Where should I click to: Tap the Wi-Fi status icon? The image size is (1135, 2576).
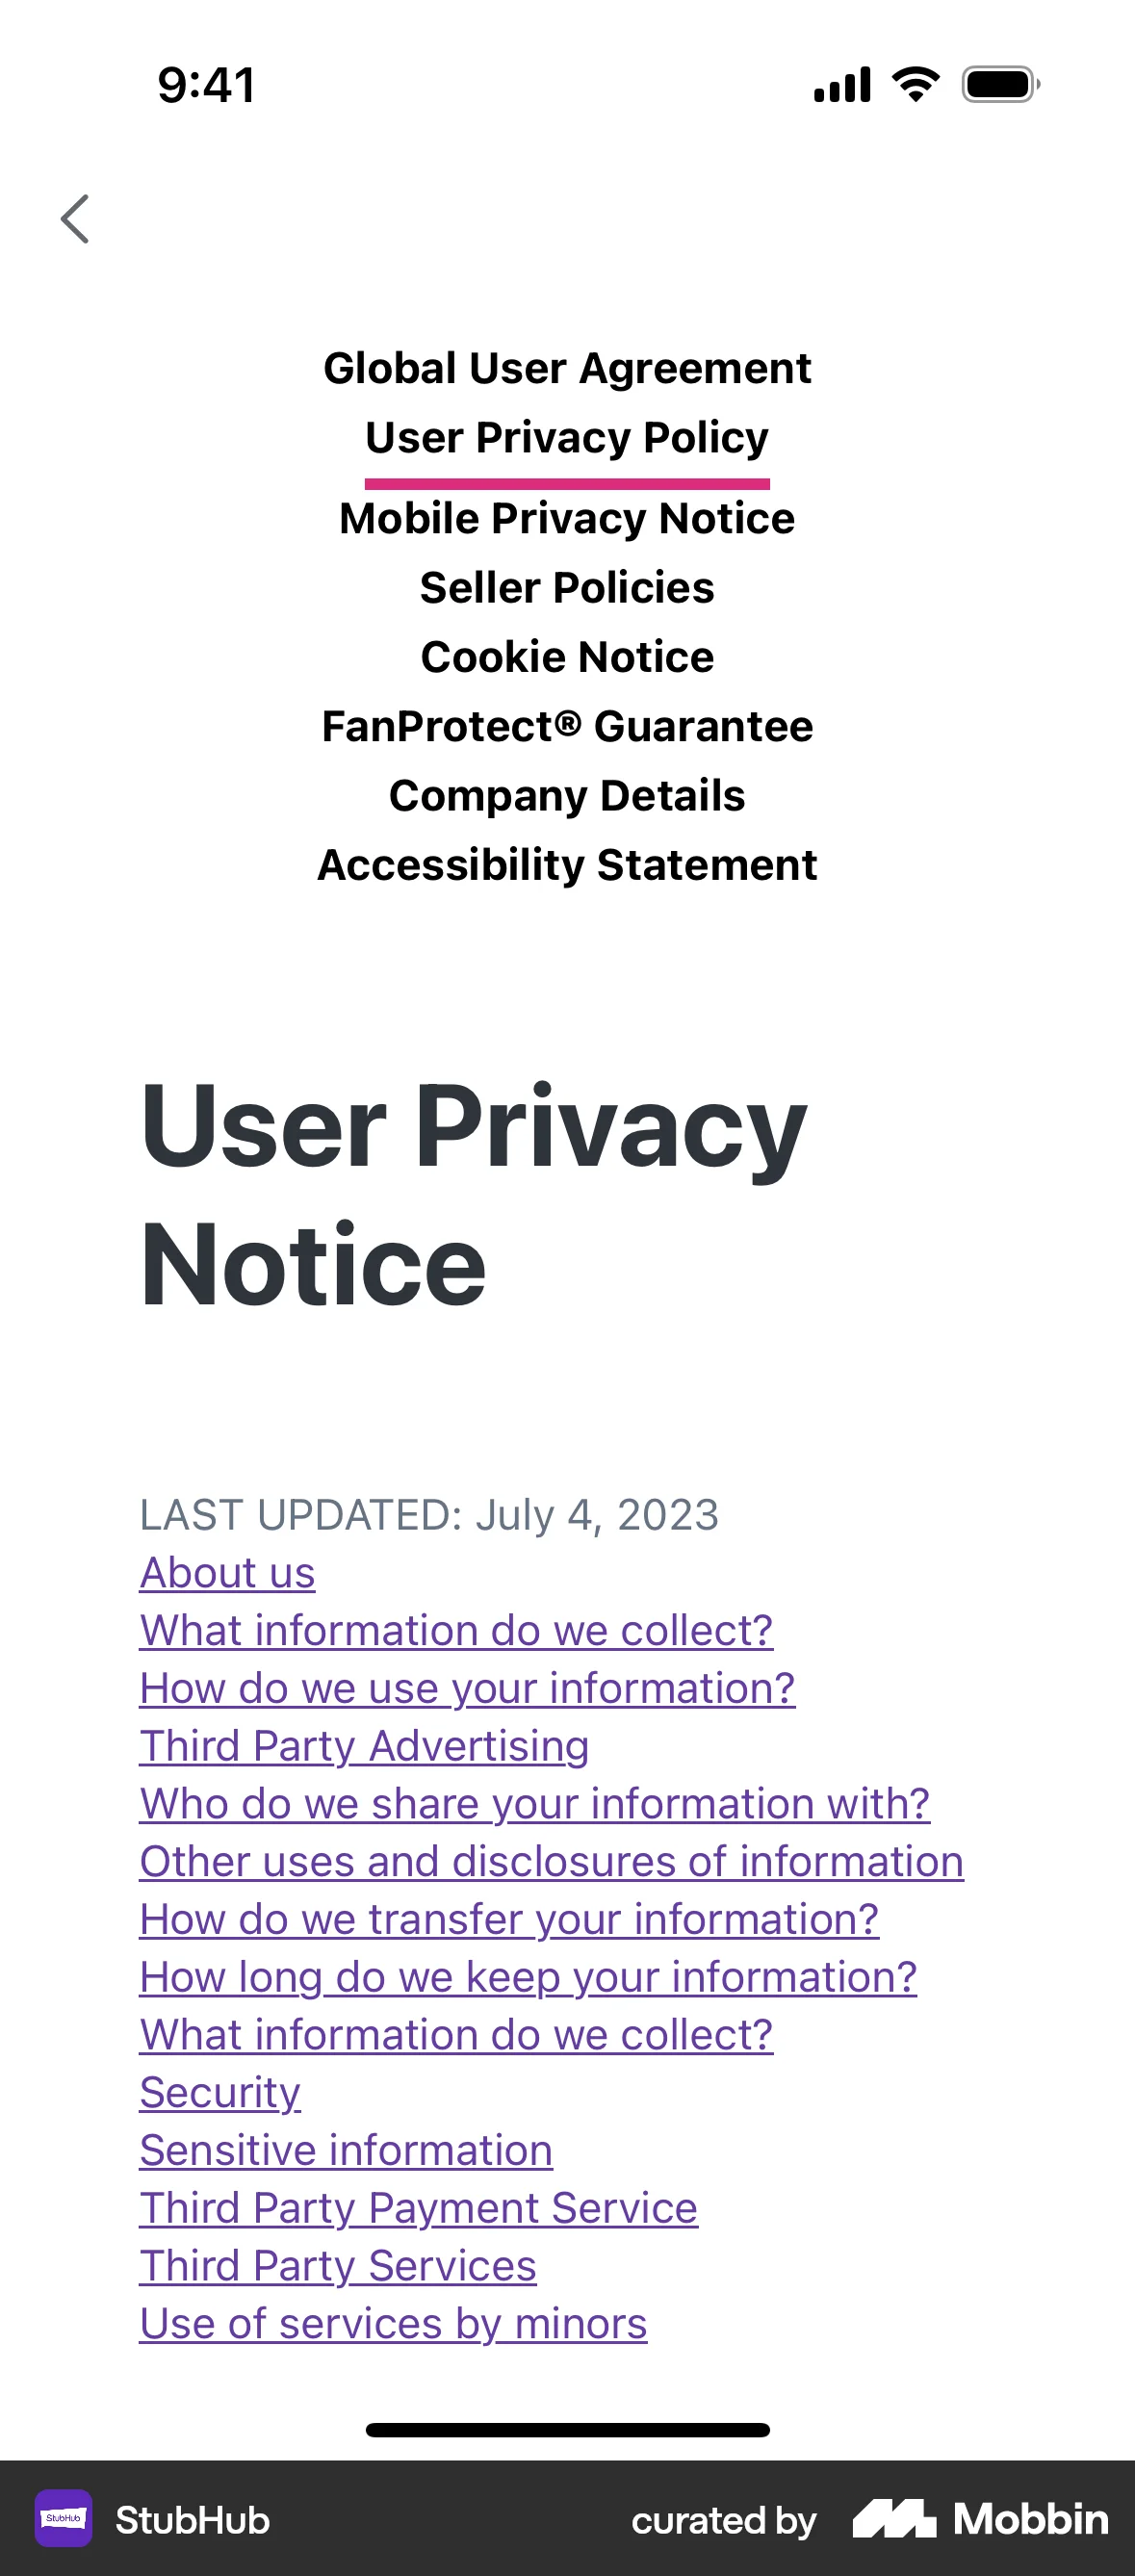[x=915, y=84]
